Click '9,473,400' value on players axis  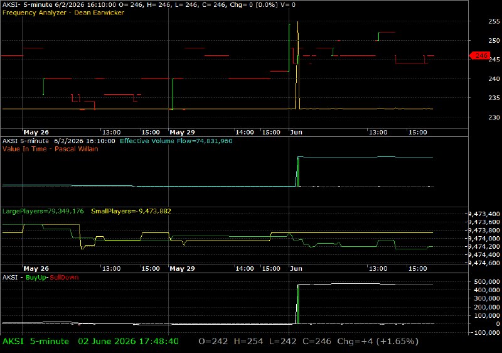click(484, 214)
